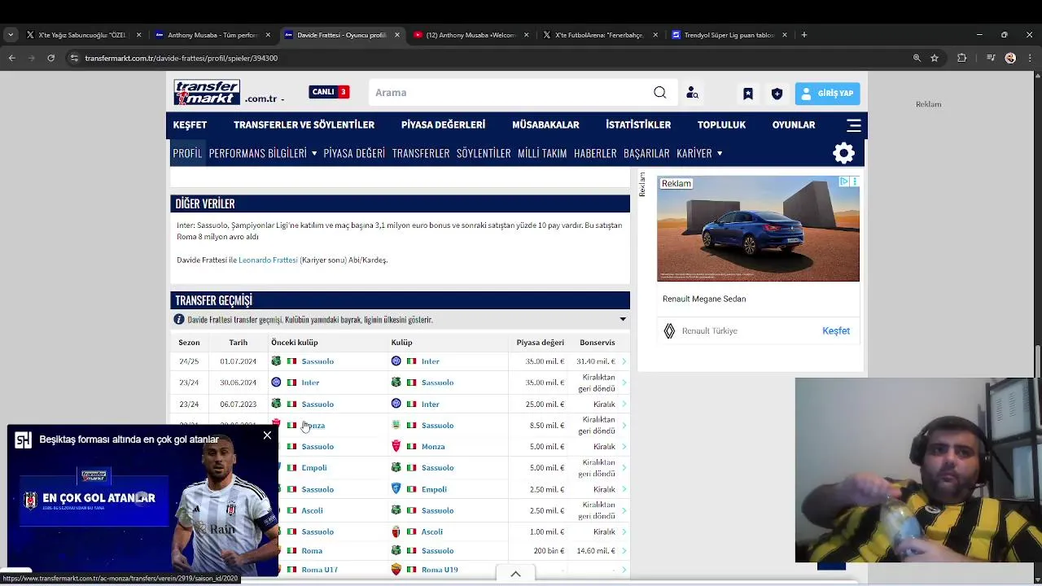1042x586 pixels.
Task: Click the Roma U19 club crest
Action: click(396, 570)
